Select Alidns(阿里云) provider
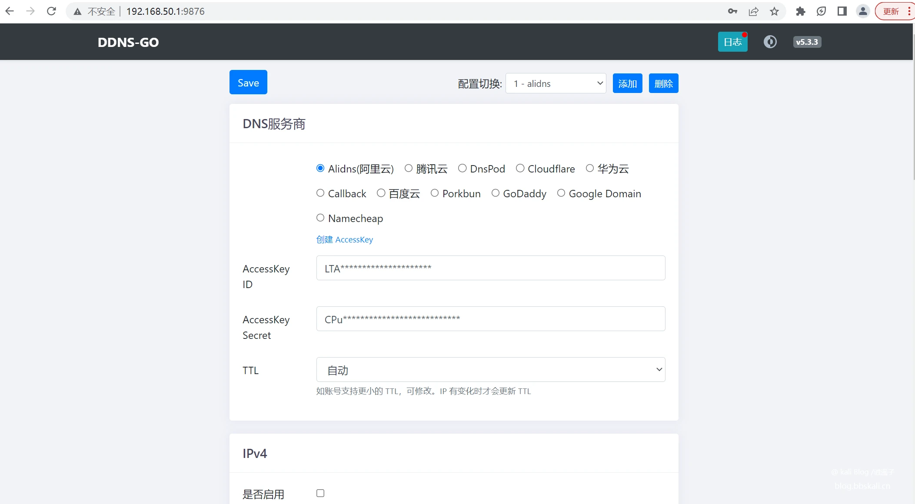The height and width of the screenshot is (504, 915). tap(320, 168)
